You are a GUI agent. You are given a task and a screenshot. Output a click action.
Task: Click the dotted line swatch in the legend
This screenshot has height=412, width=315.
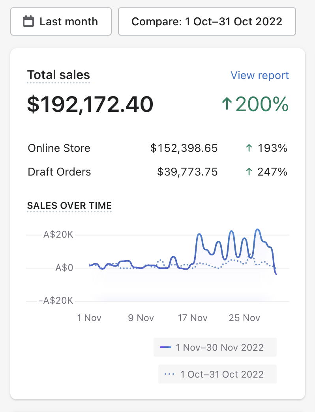(x=169, y=374)
